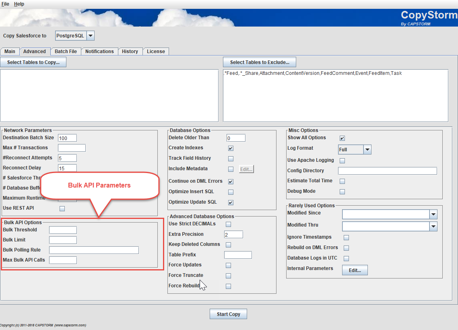
Task: Click the Extra Precision field
Action: click(234, 235)
